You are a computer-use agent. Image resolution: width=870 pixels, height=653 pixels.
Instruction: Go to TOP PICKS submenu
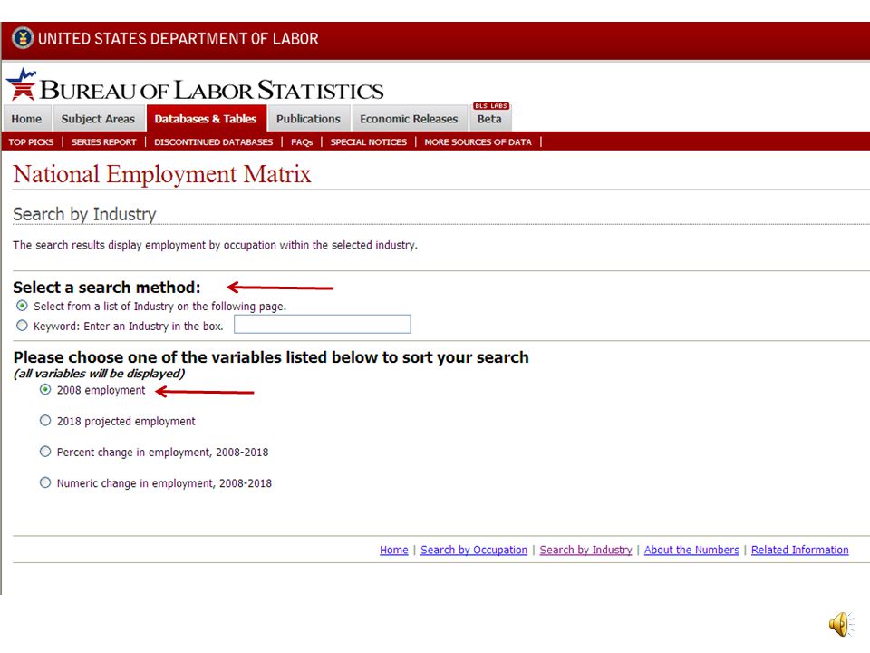(31, 142)
